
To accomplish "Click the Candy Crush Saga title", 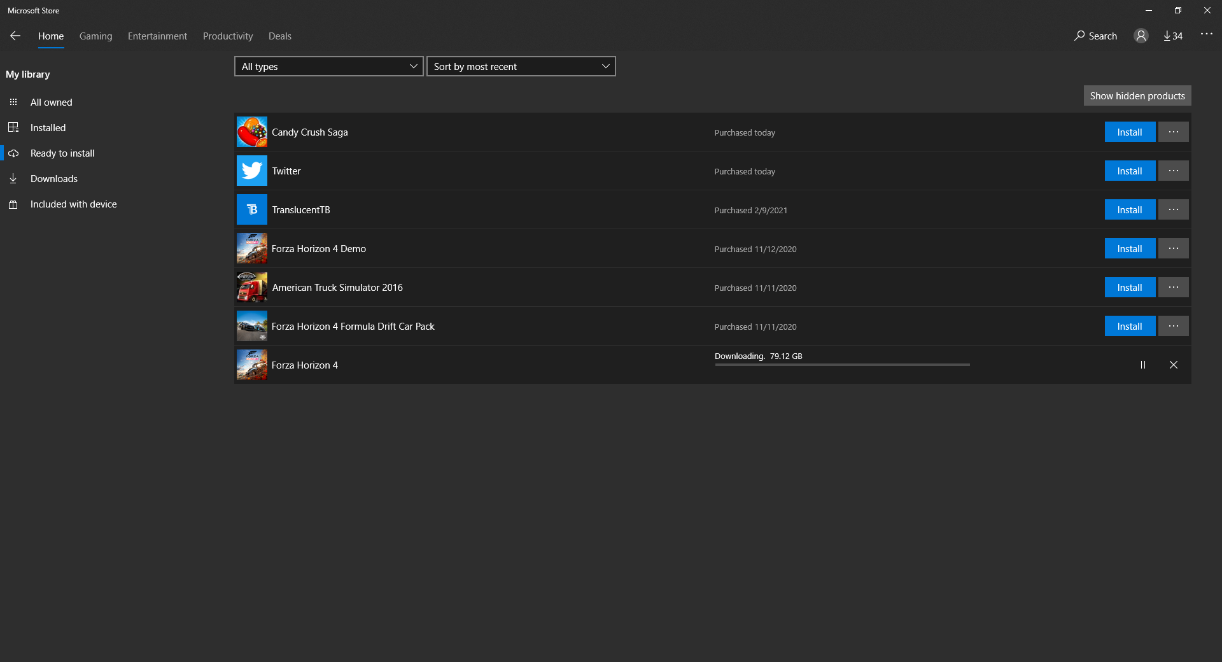I will pyautogui.click(x=310, y=132).
